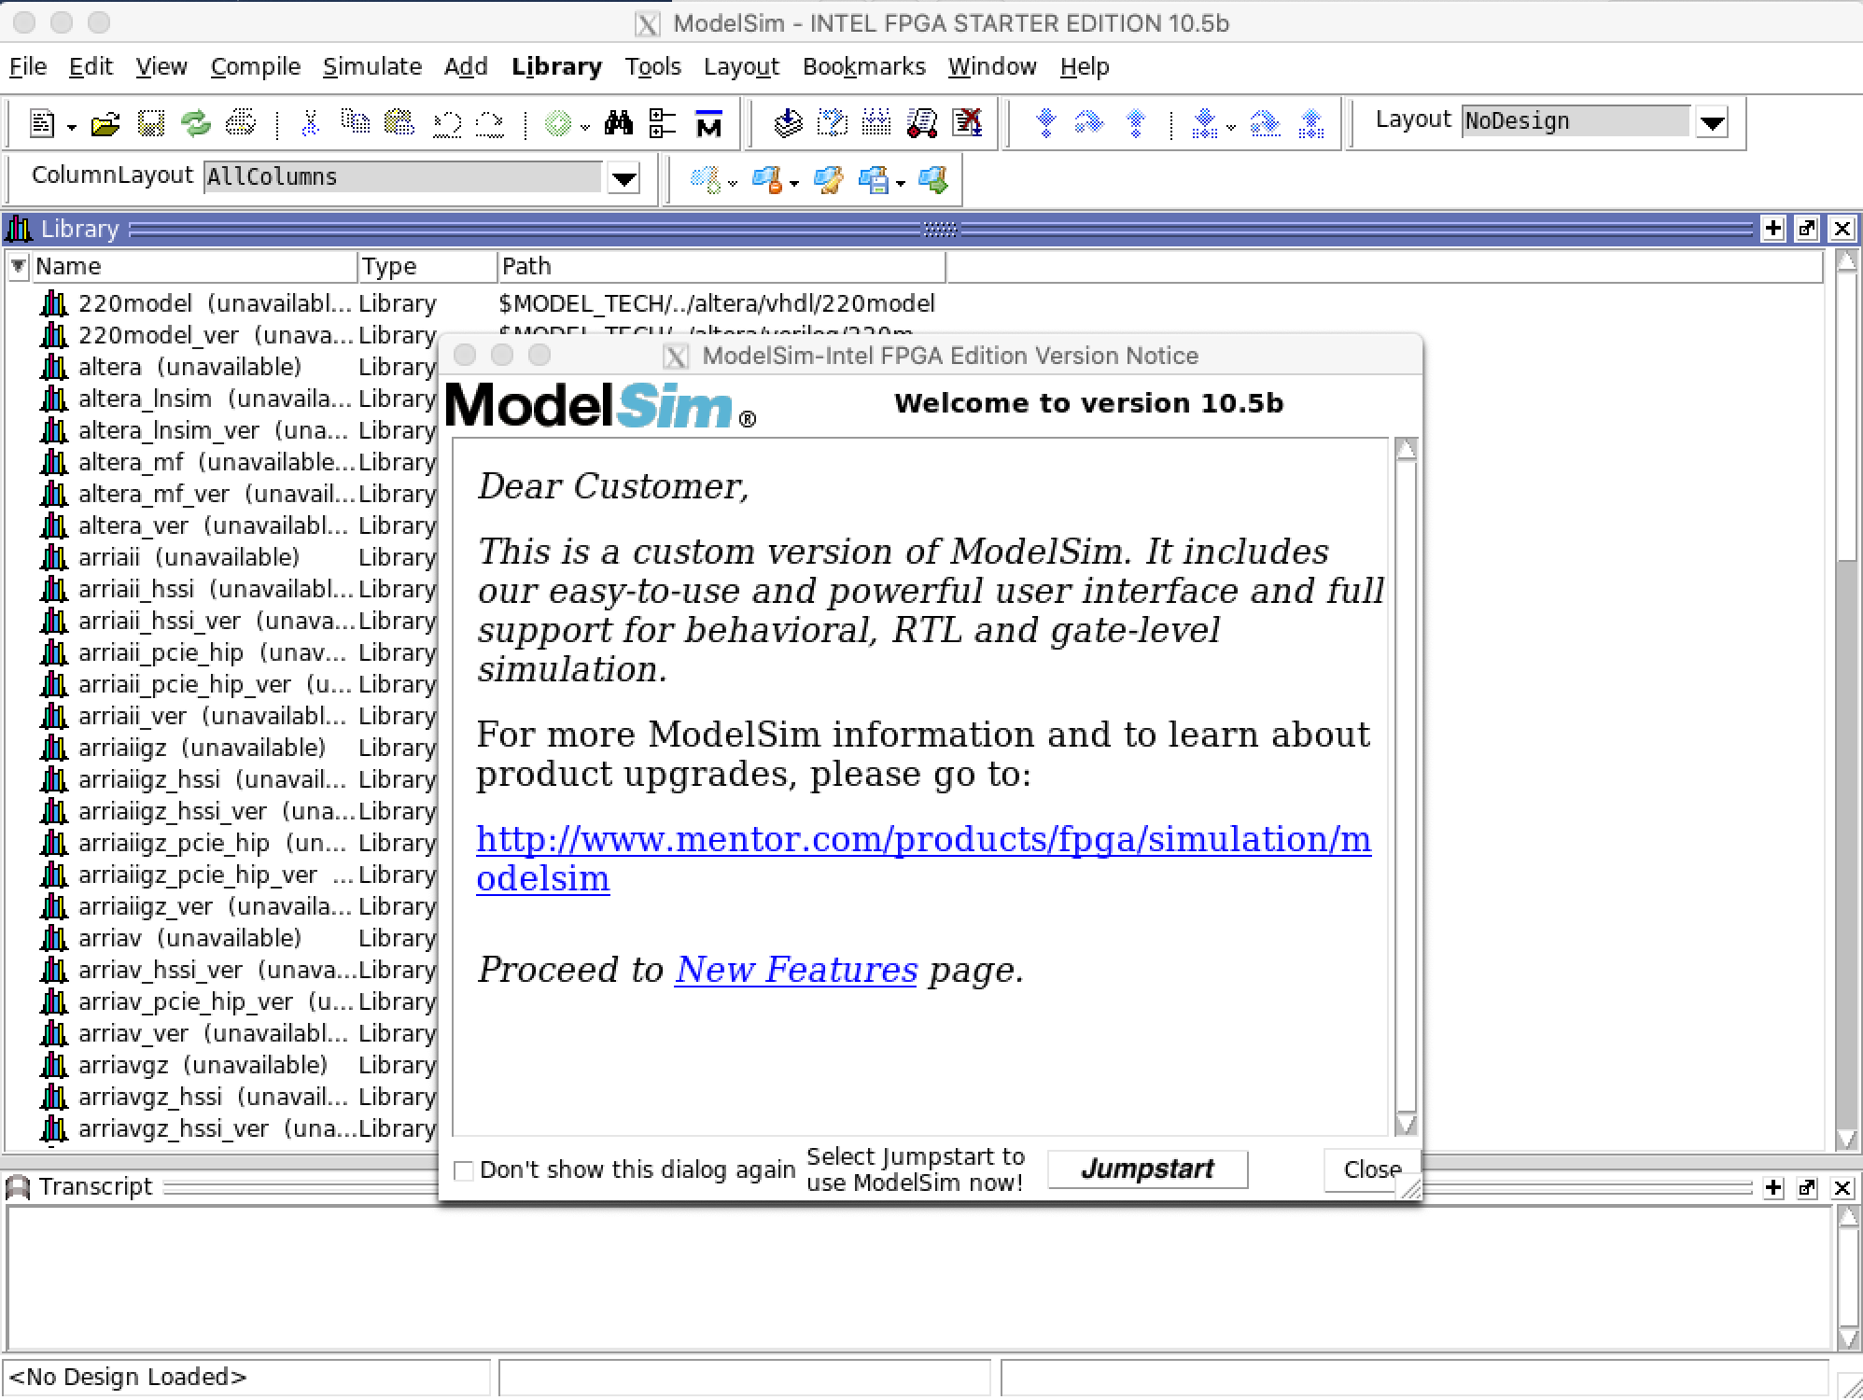
Task: Click the Simulate toolbar icon
Action: coord(922,123)
